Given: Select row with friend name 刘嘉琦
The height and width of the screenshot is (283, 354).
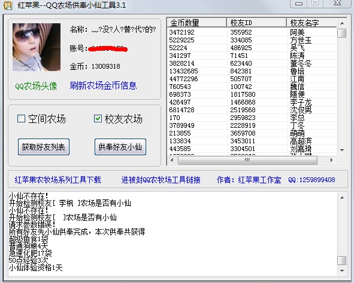Looking at the screenshot, I should [252, 149].
